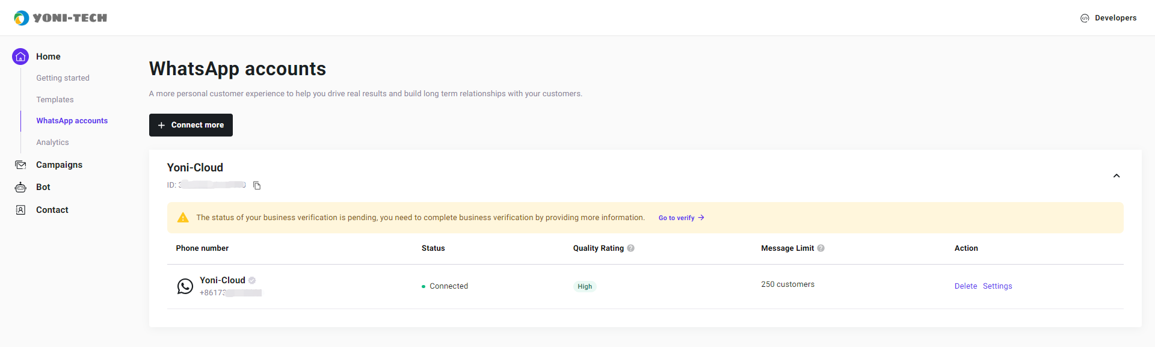Viewport: 1155px width, 347px height.
Task: Click the Yoni-Cloud account heading
Action: point(195,168)
